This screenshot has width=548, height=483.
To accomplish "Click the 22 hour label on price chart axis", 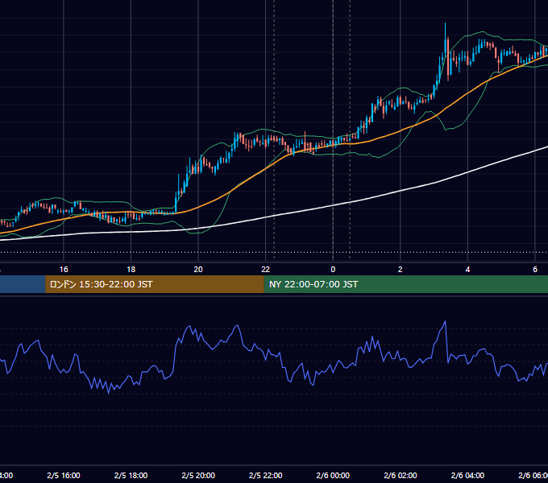I will point(266,270).
